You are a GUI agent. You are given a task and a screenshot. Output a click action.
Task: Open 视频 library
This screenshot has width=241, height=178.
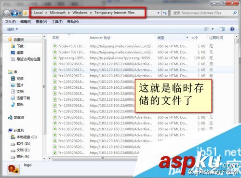point(17,79)
